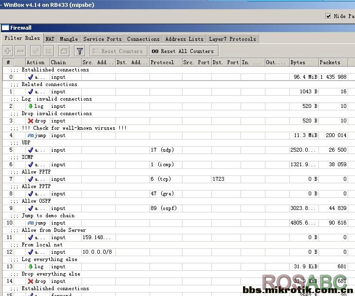Sort by the # column header

tap(8, 62)
